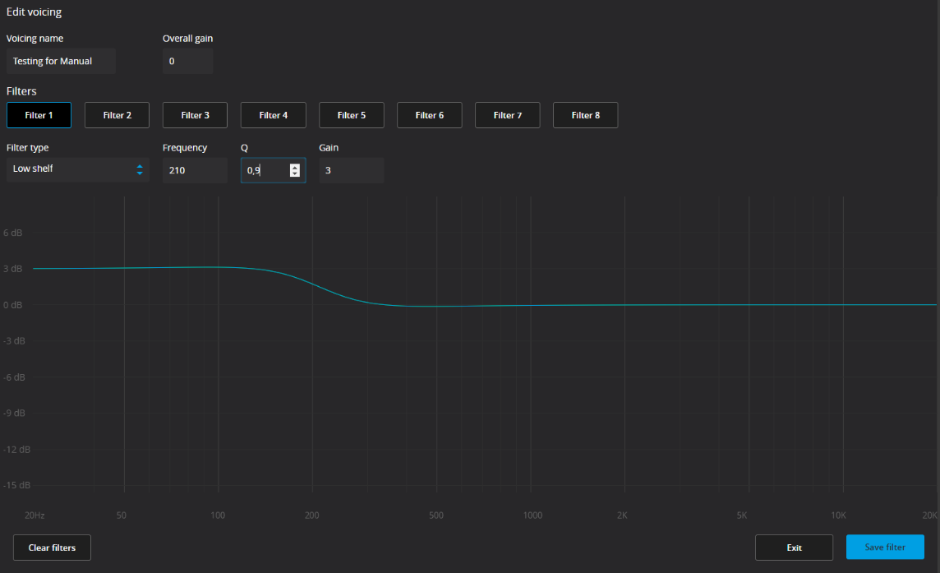940x573 pixels.
Task: Click the Save filter button
Action: 885,548
